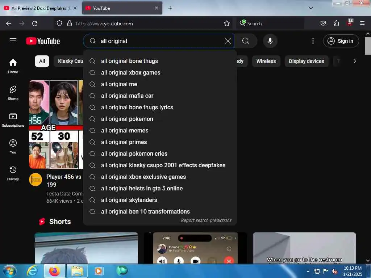Open Firefox application menu

click(x=362, y=24)
